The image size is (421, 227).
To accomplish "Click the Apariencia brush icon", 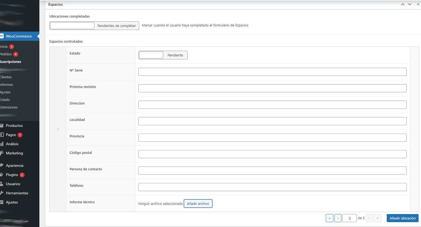I will tap(1, 165).
